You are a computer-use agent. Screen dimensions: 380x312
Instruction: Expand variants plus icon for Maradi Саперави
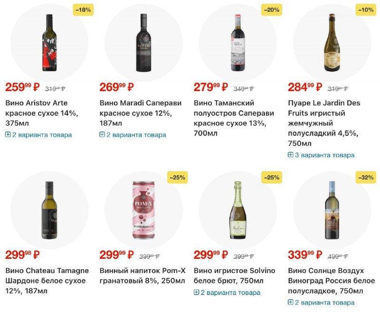pos(102,135)
